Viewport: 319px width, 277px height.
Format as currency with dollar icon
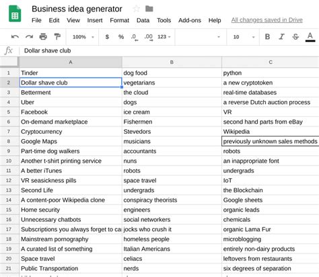pyautogui.click(x=107, y=37)
